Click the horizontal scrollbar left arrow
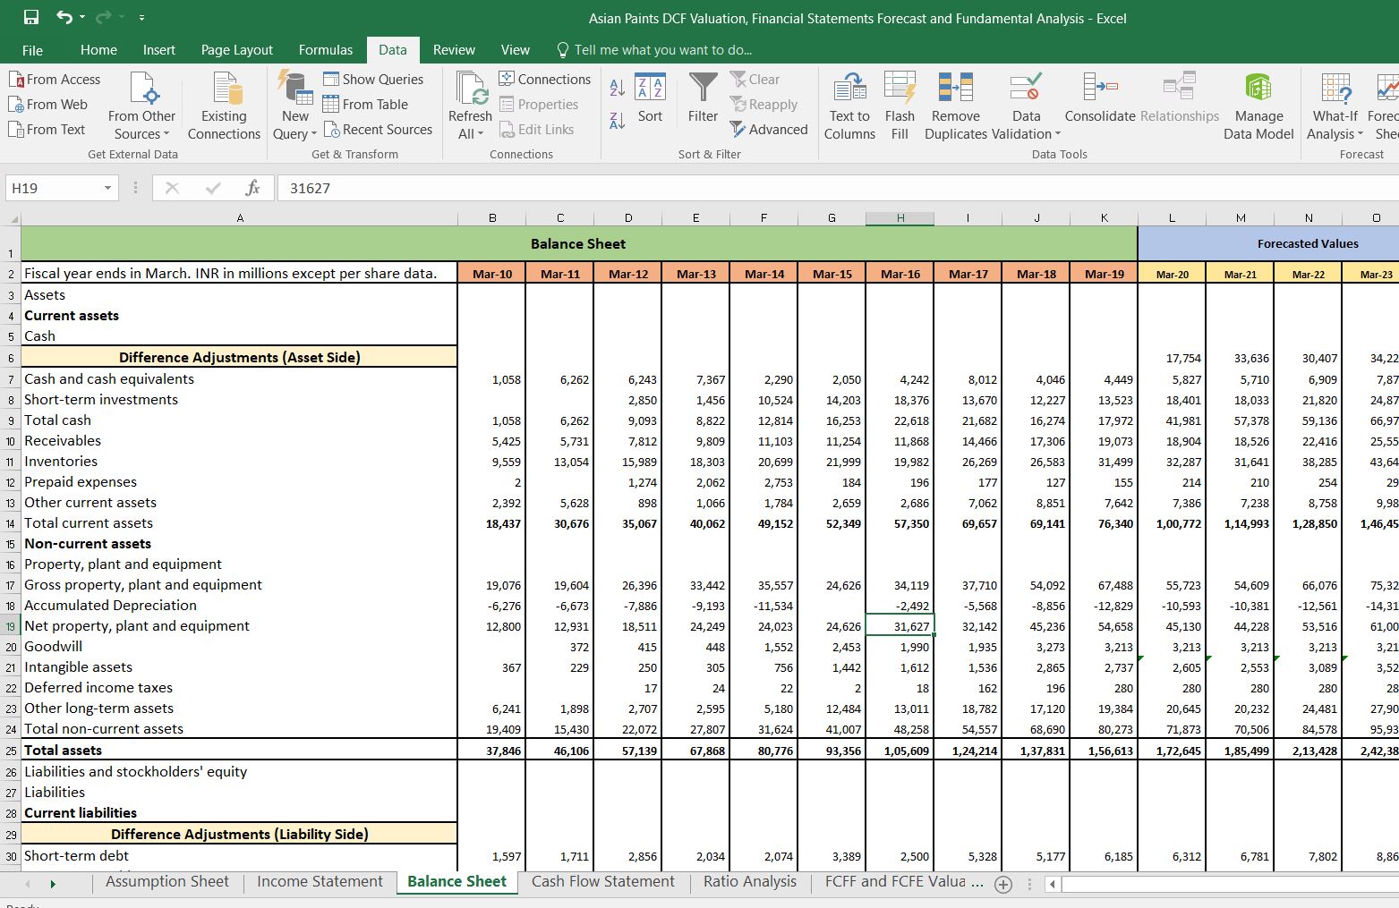The width and height of the screenshot is (1399, 908). [1054, 885]
